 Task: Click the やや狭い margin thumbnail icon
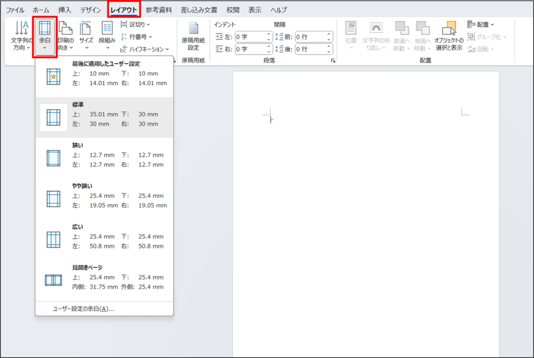(x=54, y=199)
